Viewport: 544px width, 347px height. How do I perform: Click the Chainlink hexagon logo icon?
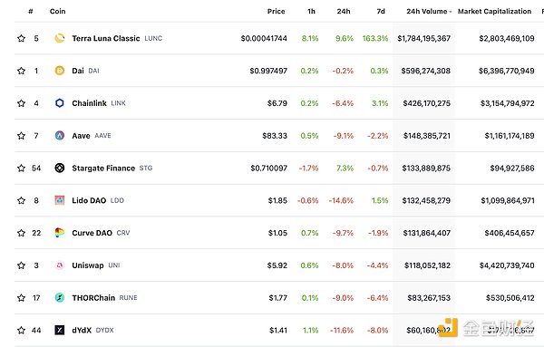tap(60, 103)
